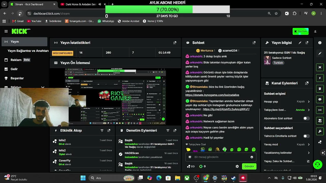The height and width of the screenshot is (183, 326).
Task: Open the Instagram group link in chat
Action: pyautogui.click(x=226, y=109)
